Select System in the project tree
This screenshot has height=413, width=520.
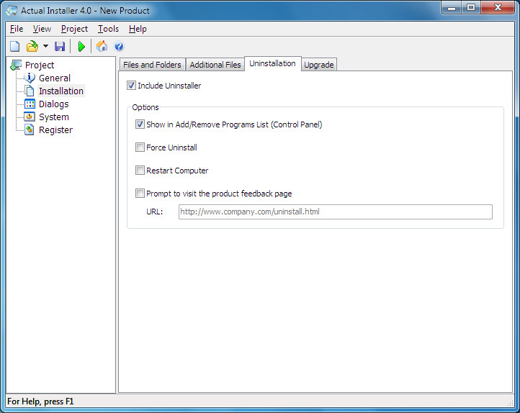point(54,117)
